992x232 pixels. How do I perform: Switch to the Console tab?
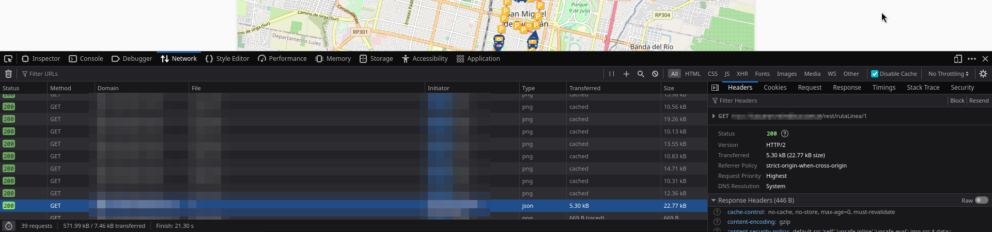point(86,59)
